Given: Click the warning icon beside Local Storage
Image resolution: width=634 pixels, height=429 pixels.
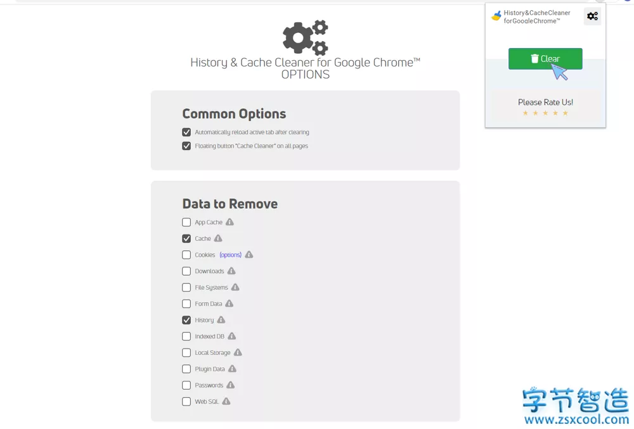Looking at the screenshot, I should [238, 353].
